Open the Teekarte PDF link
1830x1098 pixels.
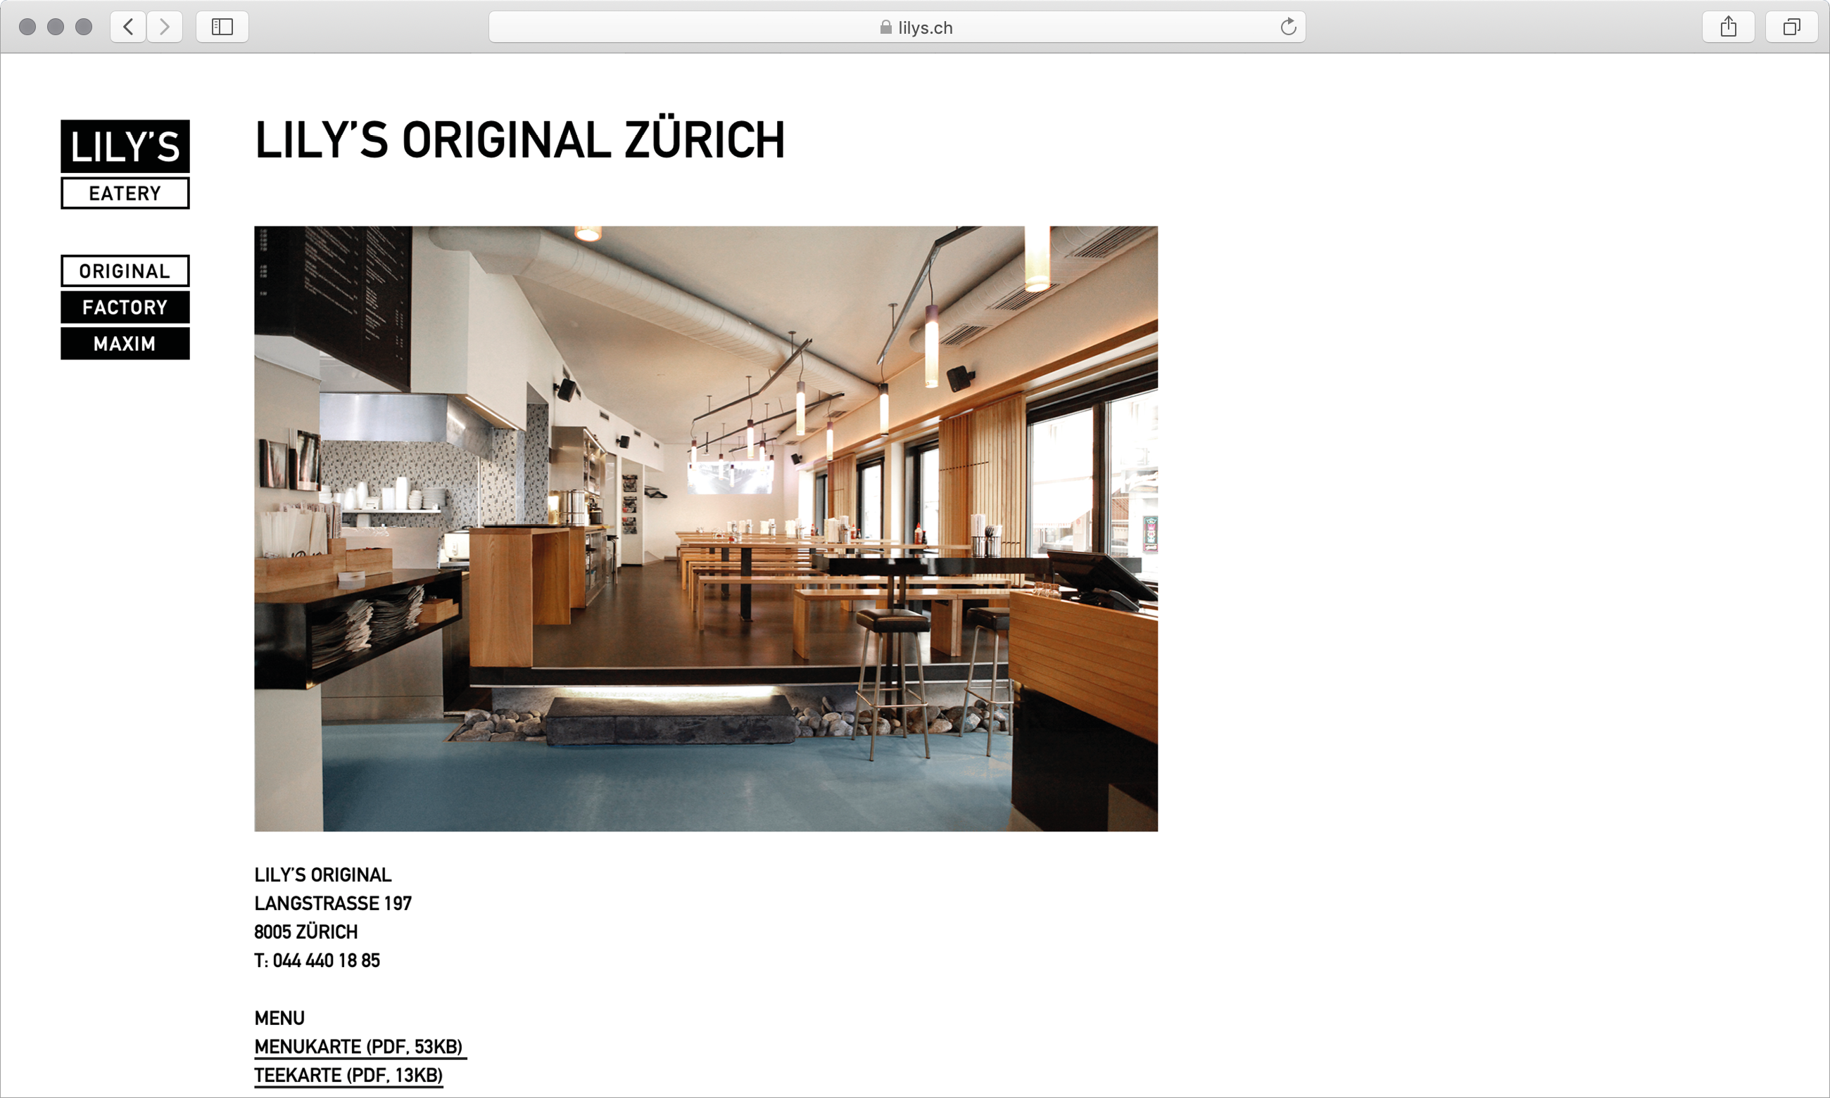348,1075
